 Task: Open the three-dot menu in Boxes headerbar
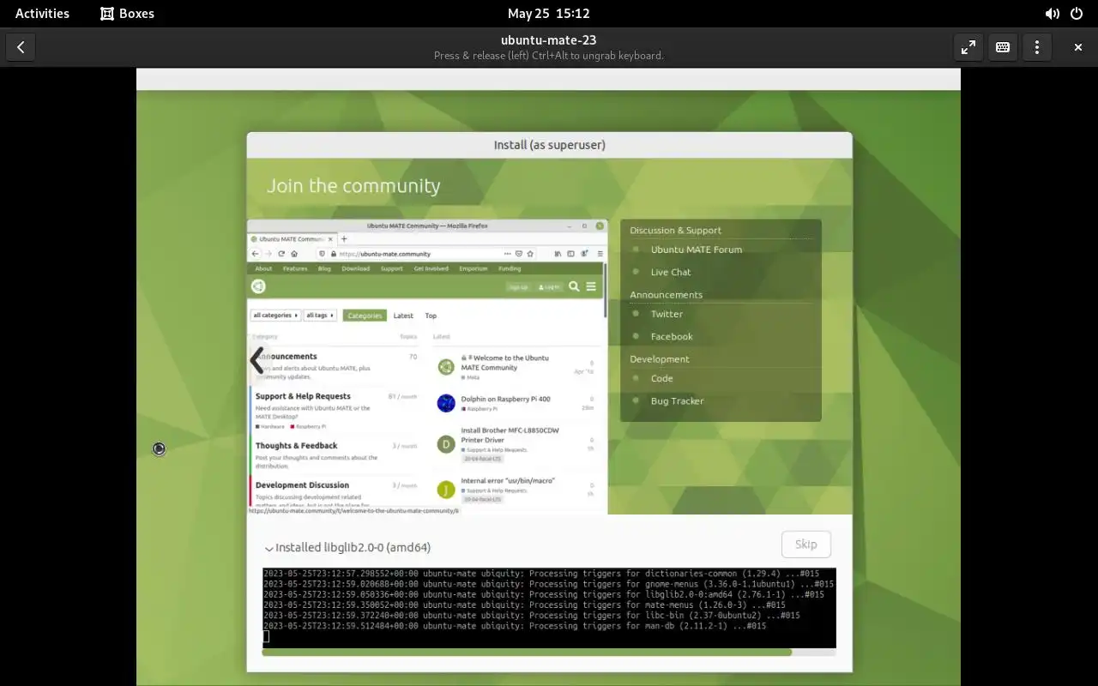tap(1037, 48)
